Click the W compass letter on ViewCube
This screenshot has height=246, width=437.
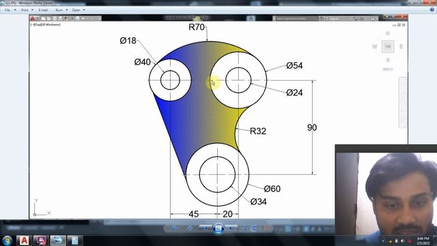pos(374,46)
